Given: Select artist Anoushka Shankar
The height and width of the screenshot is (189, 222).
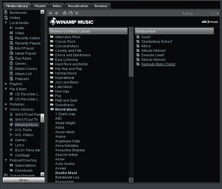Looking at the screenshot, I should coord(70,150).
